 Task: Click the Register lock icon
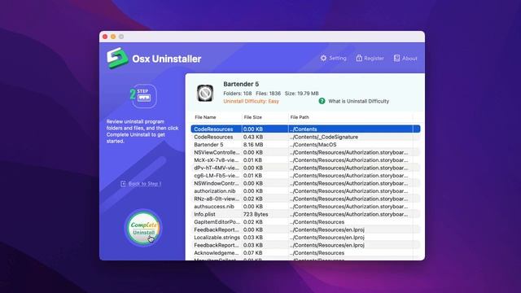click(359, 58)
